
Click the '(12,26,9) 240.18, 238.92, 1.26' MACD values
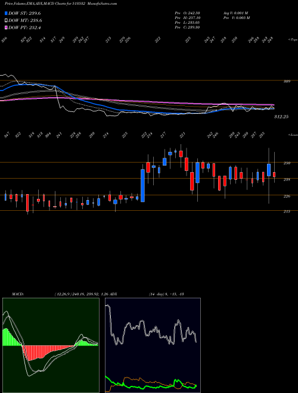pyautogui.click(x=82, y=294)
